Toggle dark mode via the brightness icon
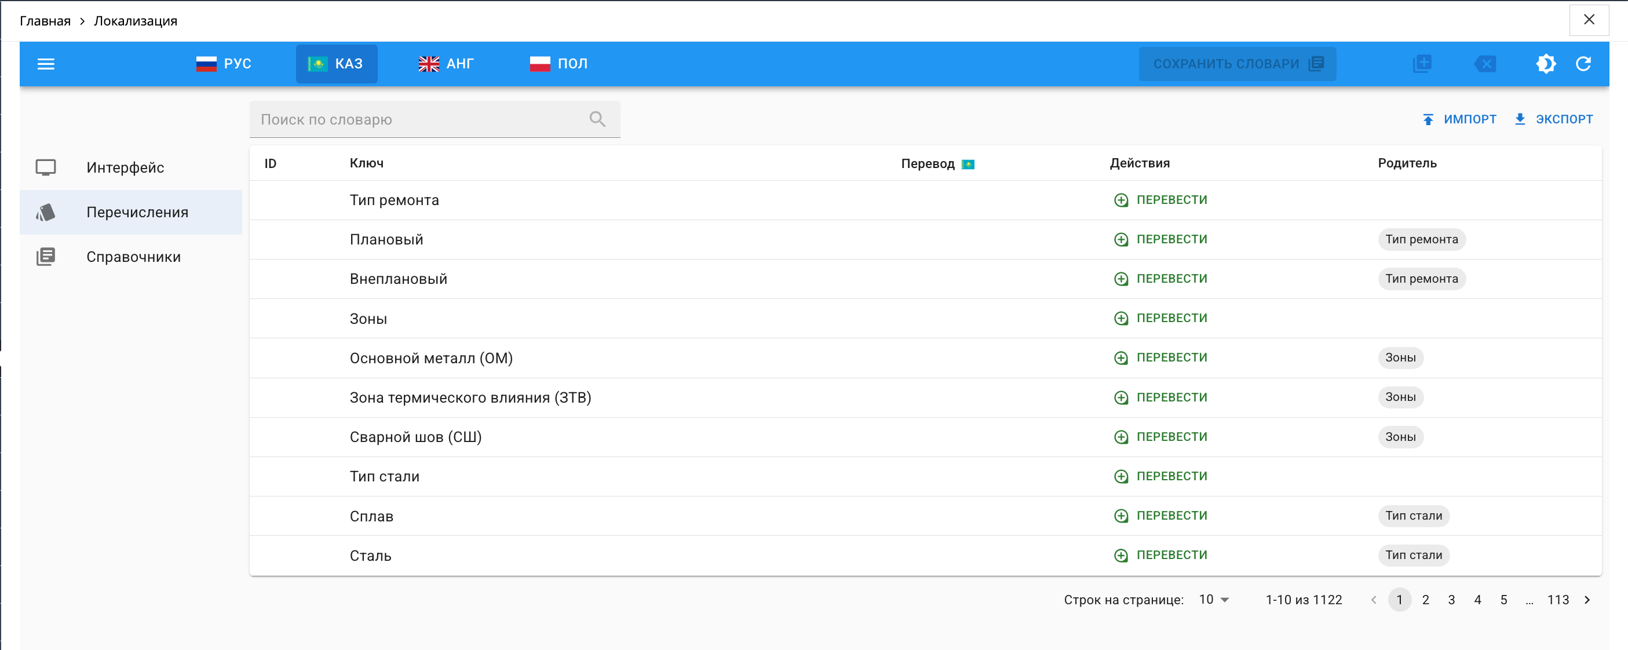Image resolution: width=1628 pixels, height=650 pixels. [x=1546, y=64]
